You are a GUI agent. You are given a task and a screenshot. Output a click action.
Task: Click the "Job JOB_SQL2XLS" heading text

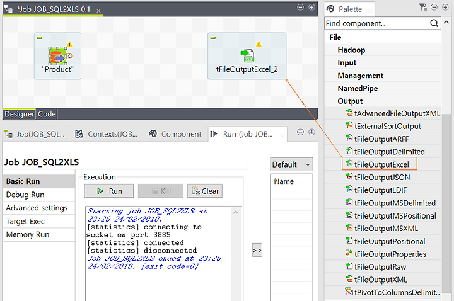42,162
